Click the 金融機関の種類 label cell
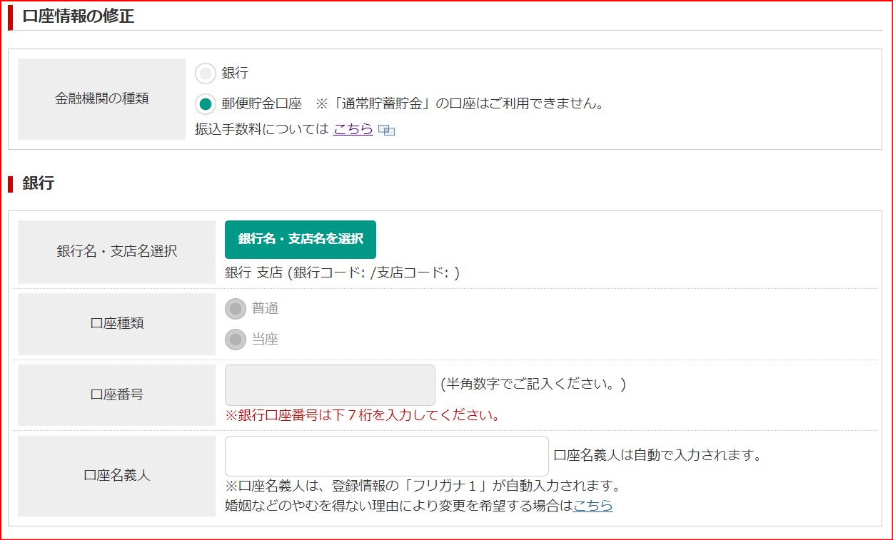 click(x=101, y=99)
